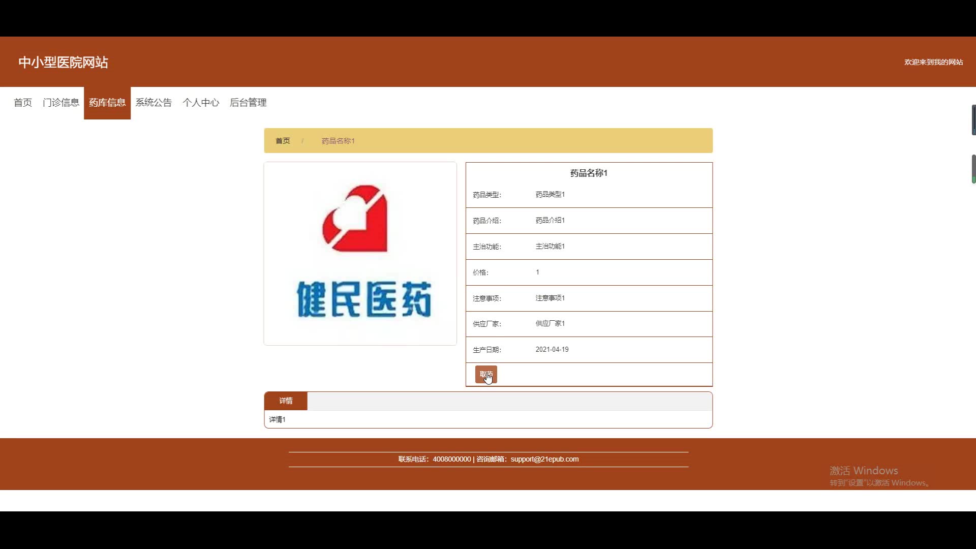Viewport: 976px width, 549px height.
Task: Click the 欢迎来到我的网站 text
Action: [933, 62]
